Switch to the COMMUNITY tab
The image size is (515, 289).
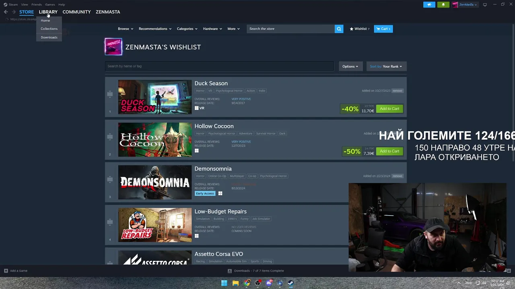(x=76, y=12)
